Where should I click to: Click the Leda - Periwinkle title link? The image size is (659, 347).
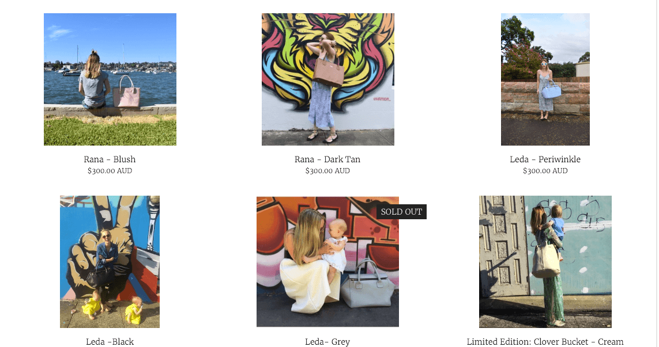coord(545,159)
